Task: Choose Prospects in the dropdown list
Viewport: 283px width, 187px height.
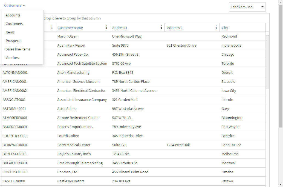Action: pyautogui.click(x=13, y=41)
